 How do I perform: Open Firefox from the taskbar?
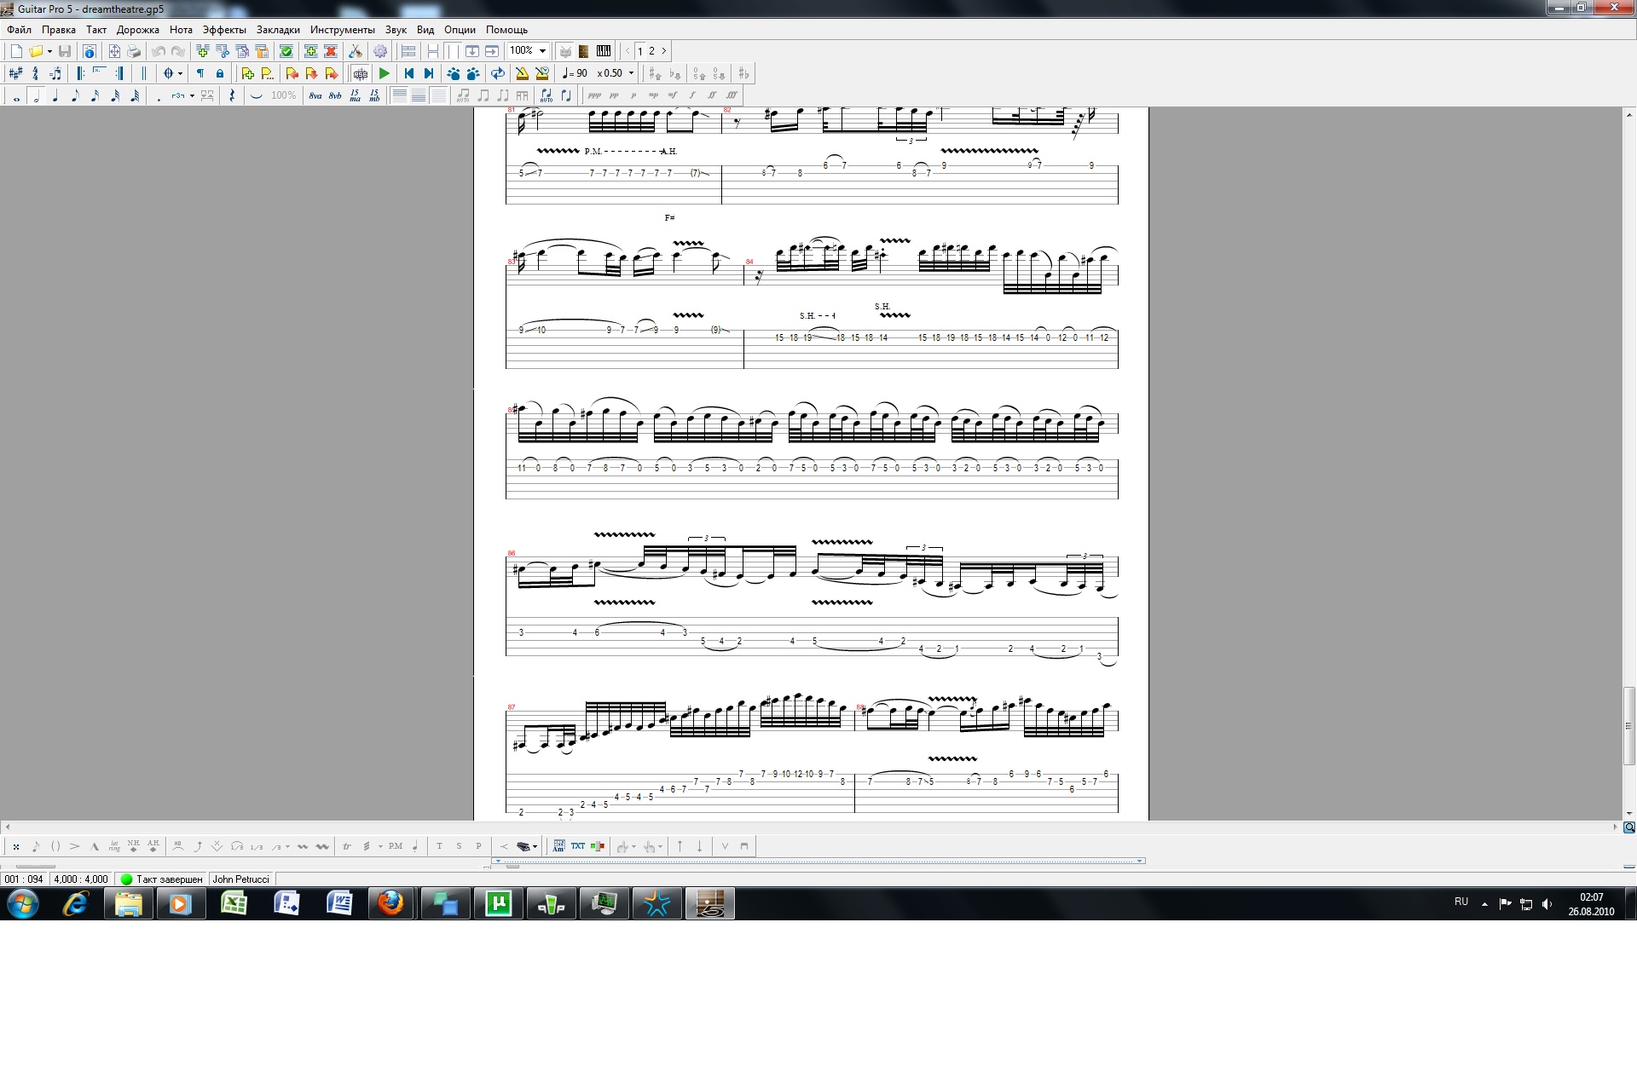click(390, 903)
